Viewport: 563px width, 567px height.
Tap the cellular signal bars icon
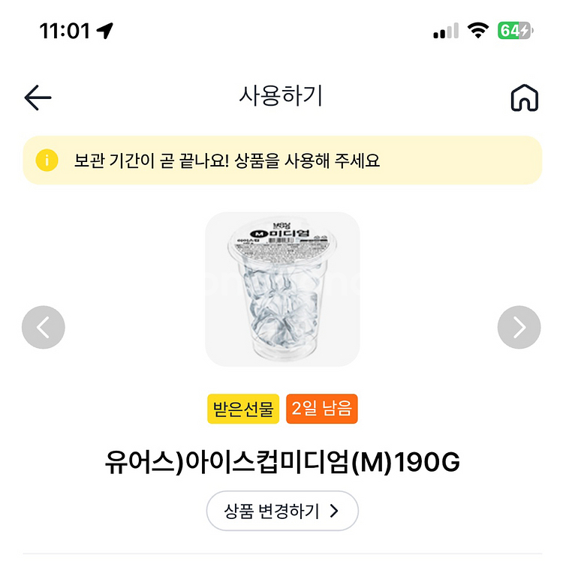446,31
